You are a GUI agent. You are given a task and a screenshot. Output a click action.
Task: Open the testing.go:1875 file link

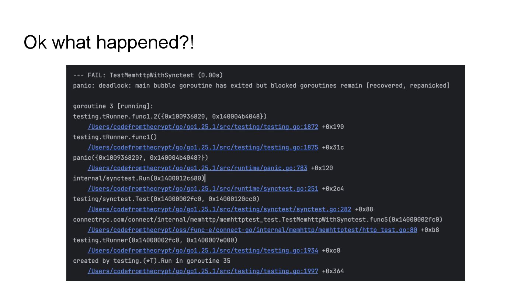[x=203, y=148]
